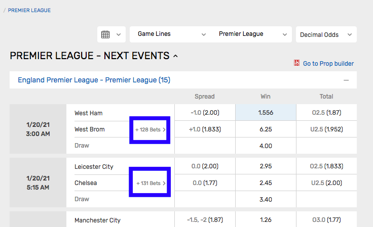The image size is (373, 227).
Task: Pick West Ham spread -1.0 (2.00)
Action: [x=205, y=112]
